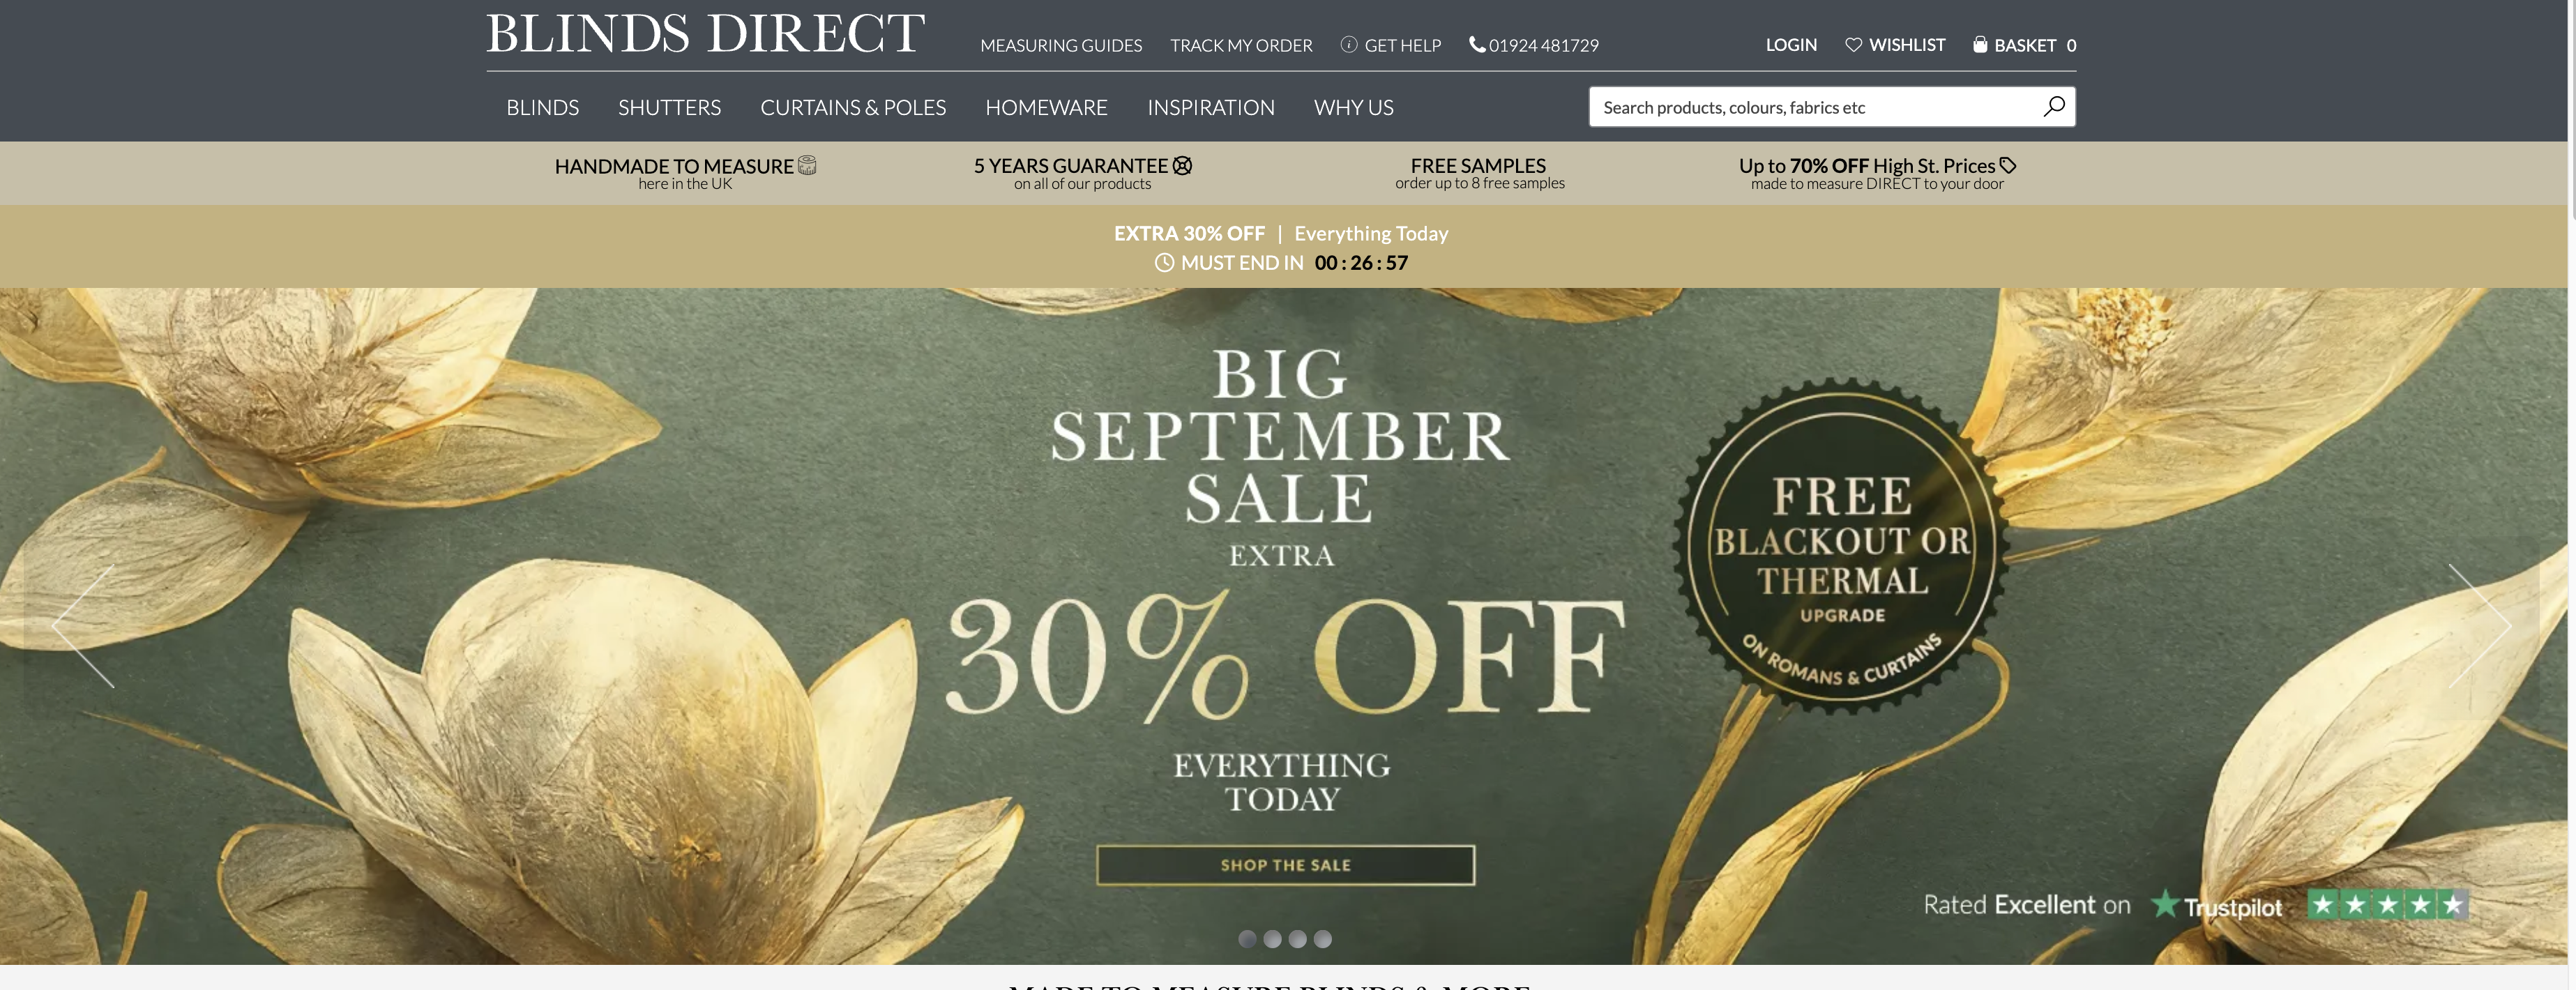Open the Homeware menu
This screenshot has height=990, width=2576.
click(1046, 107)
